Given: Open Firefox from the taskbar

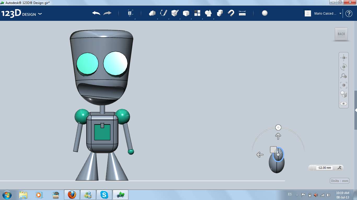Looking at the screenshot, I should [x=72, y=195].
